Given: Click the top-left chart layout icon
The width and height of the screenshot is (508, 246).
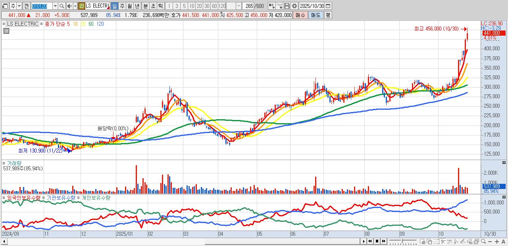Looking at the screenshot, I should tap(5, 6).
